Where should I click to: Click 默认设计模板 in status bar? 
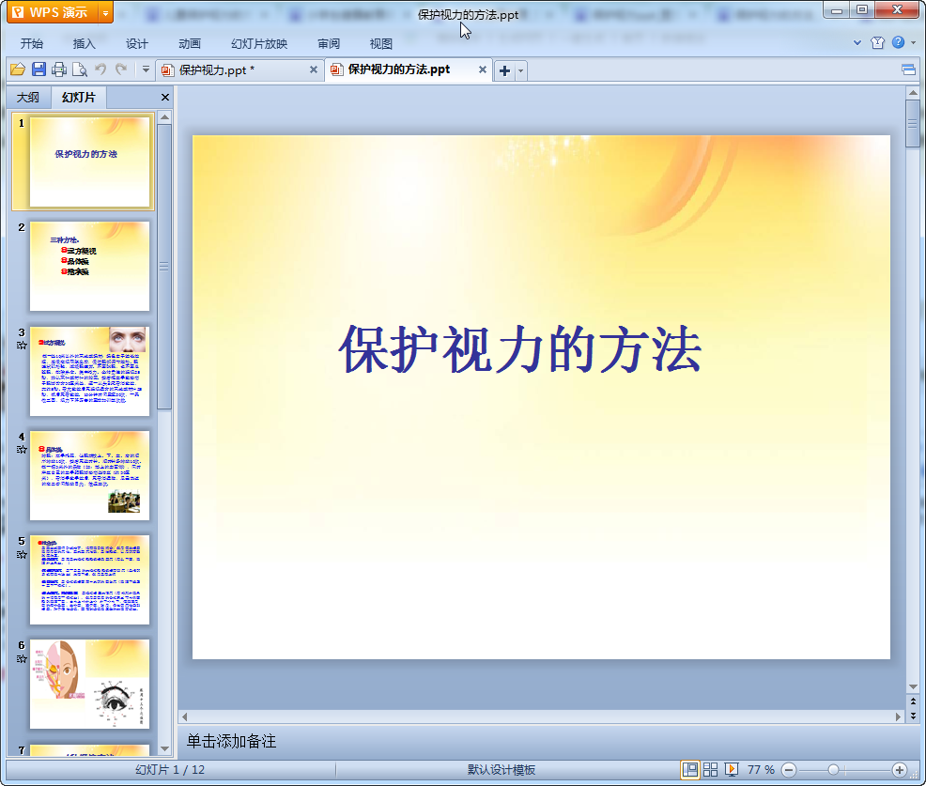pyautogui.click(x=502, y=769)
